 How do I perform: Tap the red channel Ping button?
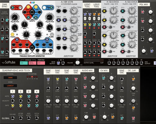pyautogui.click(x=20, y=7)
